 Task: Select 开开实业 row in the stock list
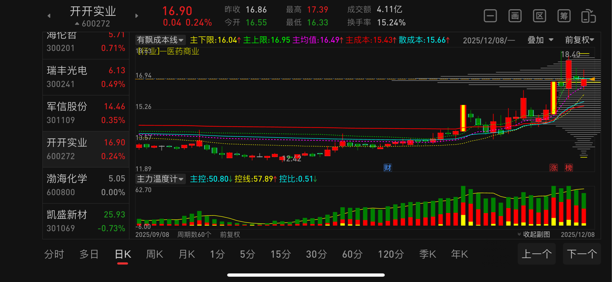tap(86, 149)
